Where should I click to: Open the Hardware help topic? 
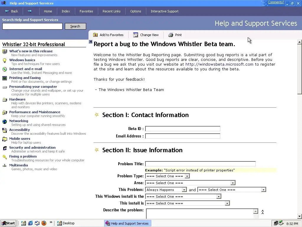[17, 99]
